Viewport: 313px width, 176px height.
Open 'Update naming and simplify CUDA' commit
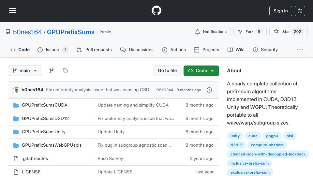[133, 105]
